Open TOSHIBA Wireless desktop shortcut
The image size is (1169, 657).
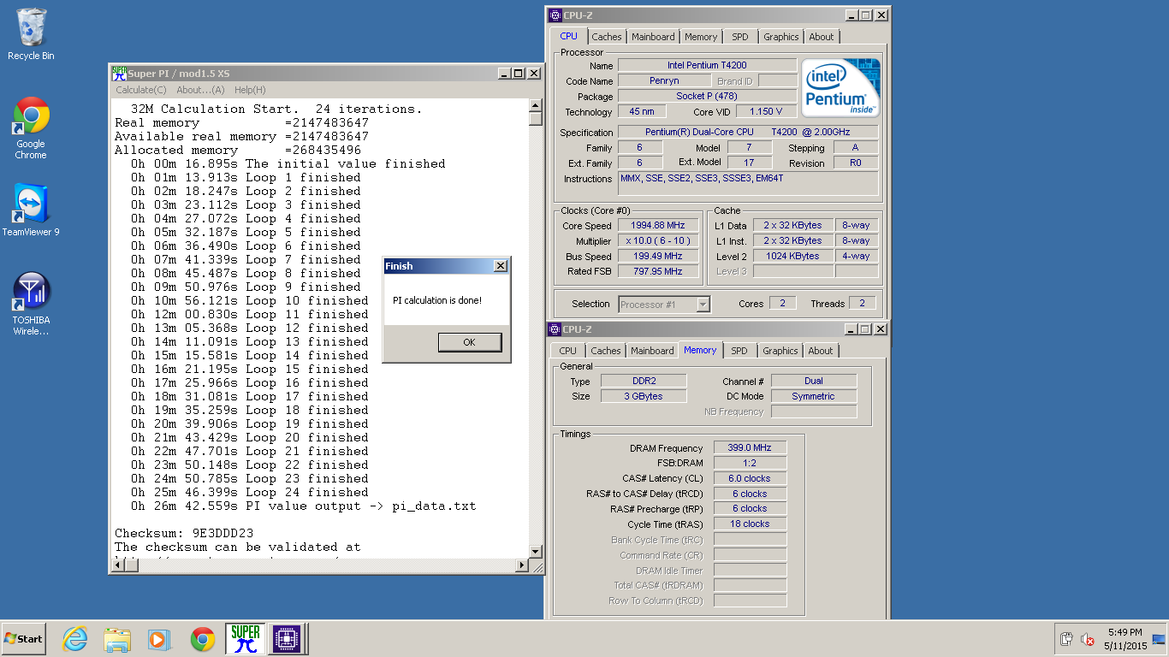[31, 304]
